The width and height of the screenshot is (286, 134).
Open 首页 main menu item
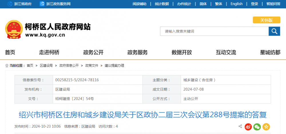10,52
